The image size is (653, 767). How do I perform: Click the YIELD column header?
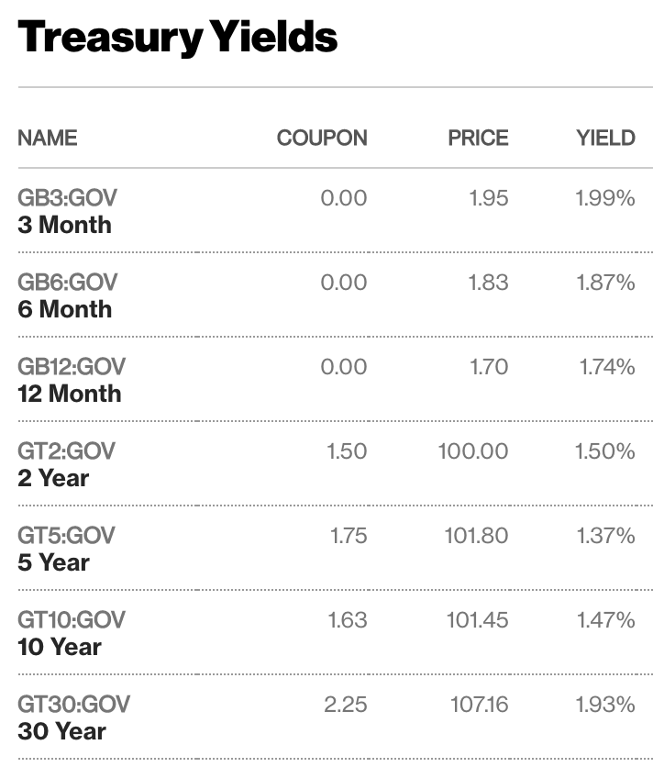(606, 138)
